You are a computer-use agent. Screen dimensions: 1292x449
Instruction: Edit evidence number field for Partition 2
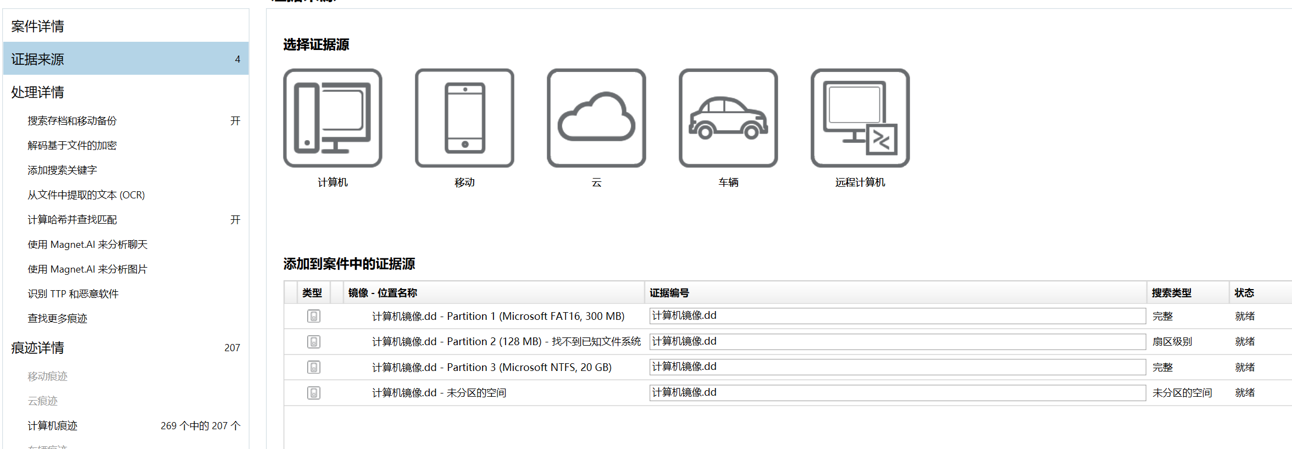click(897, 342)
